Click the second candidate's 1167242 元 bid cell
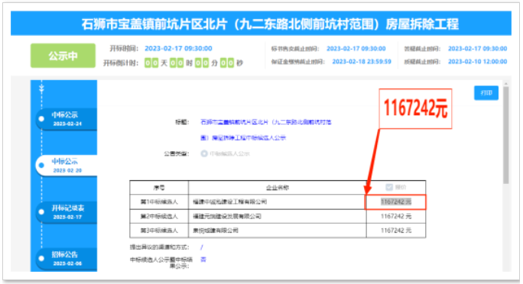This screenshot has height=284, width=523. 396,216
